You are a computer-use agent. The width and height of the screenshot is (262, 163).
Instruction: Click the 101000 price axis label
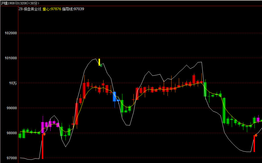click(x=11, y=58)
